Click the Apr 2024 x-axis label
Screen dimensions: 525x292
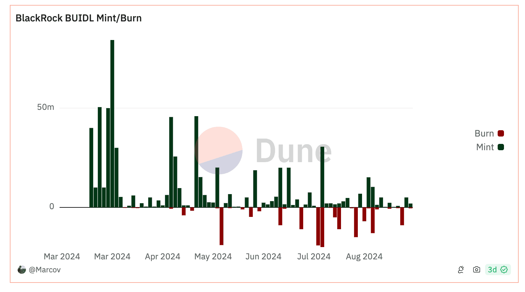163,257
